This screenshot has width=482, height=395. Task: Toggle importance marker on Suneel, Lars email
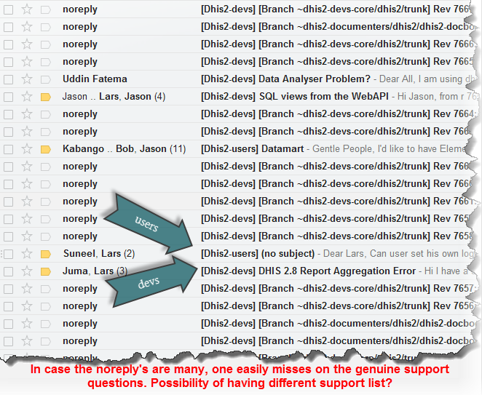click(x=45, y=254)
